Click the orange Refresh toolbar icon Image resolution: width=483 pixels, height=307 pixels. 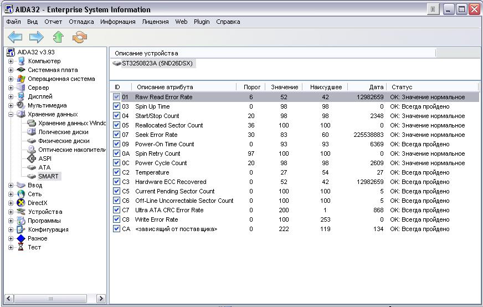80,37
